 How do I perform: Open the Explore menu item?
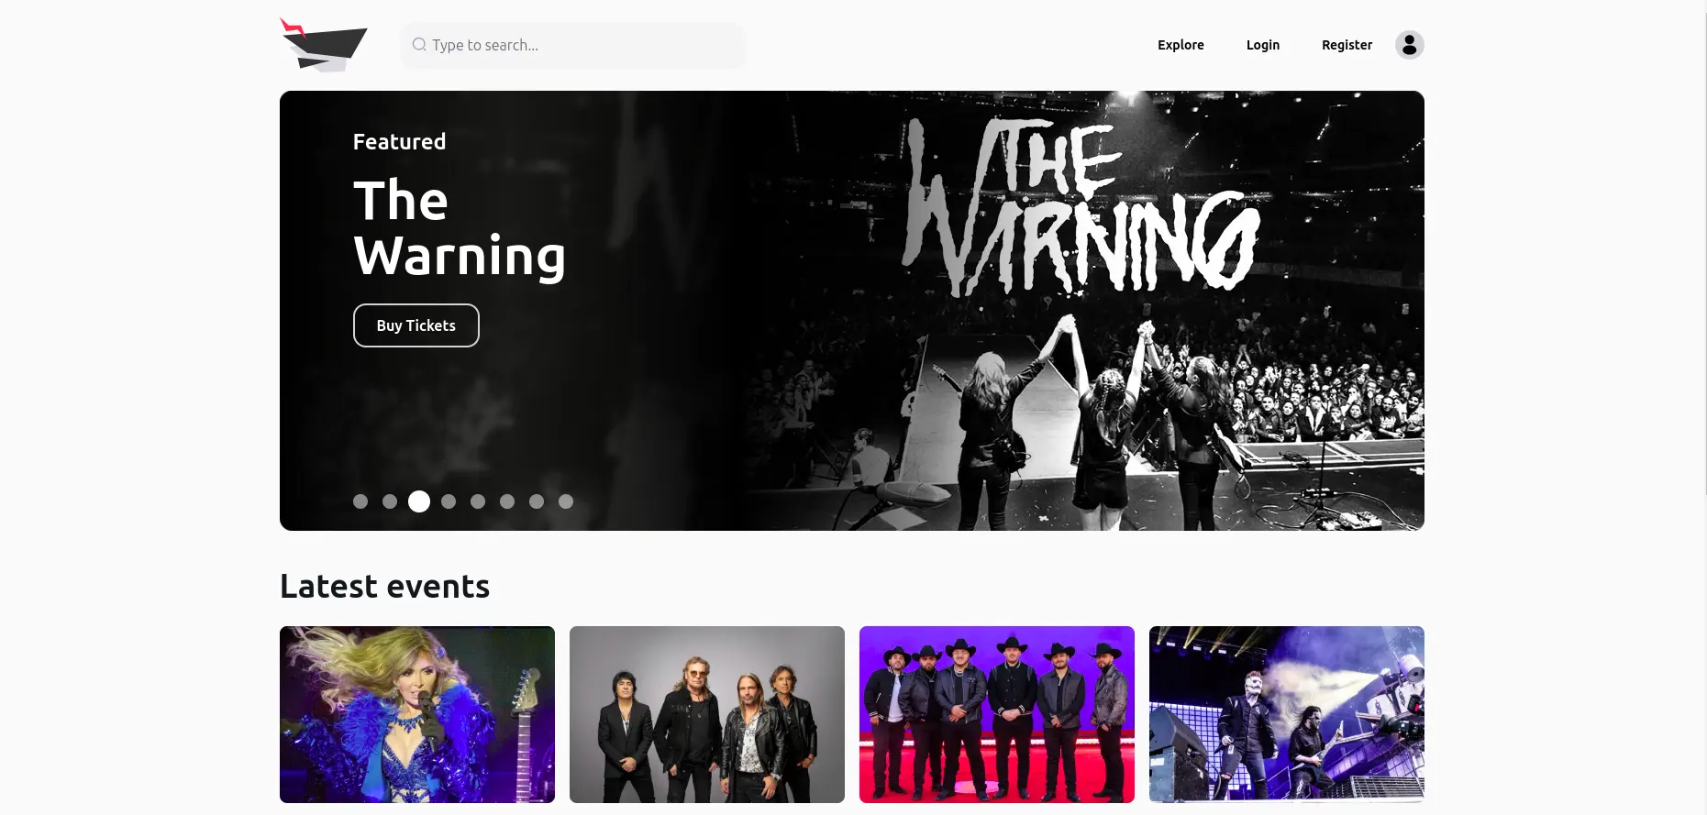pyautogui.click(x=1180, y=45)
